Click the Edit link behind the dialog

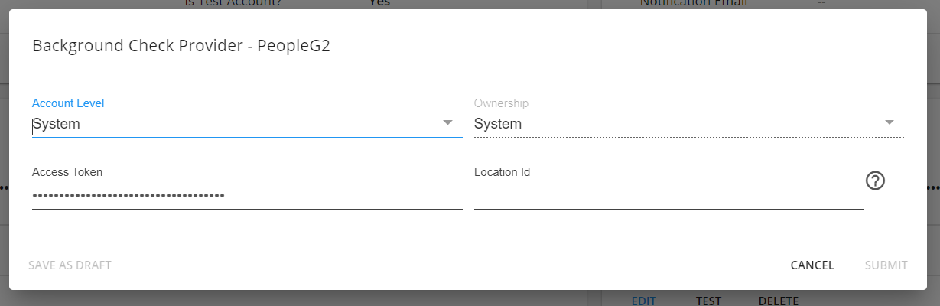click(643, 301)
